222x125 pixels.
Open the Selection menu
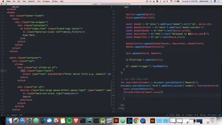pos(32,1)
